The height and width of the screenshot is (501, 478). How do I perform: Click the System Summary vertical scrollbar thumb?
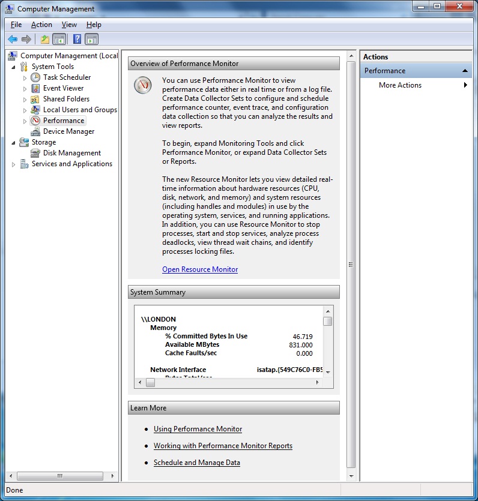click(x=327, y=321)
